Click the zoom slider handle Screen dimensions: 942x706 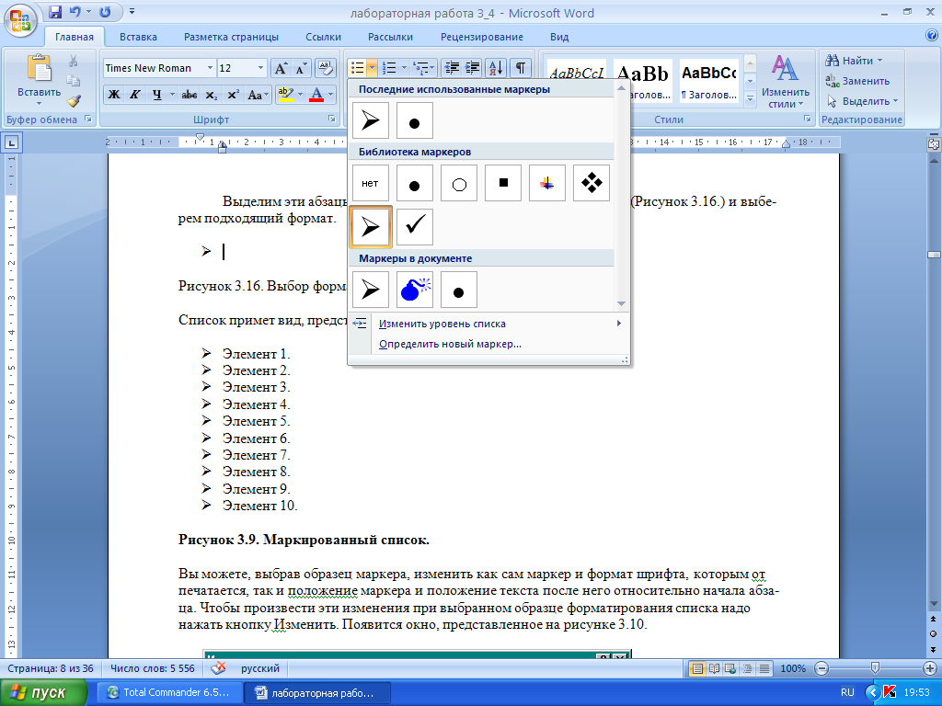pos(876,667)
